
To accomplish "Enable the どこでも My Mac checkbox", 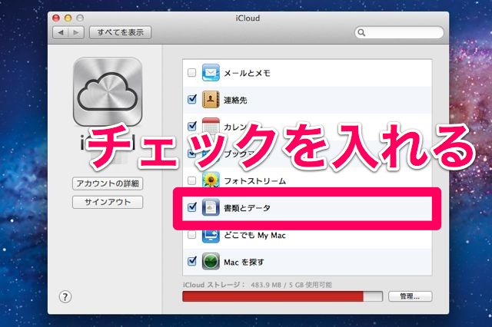I will (x=191, y=234).
